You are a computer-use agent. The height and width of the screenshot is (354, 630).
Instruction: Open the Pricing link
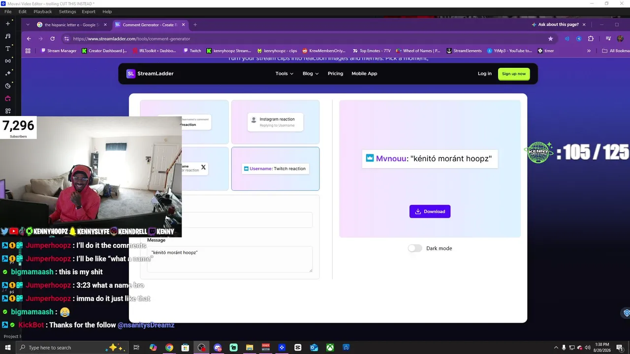tap(335, 74)
